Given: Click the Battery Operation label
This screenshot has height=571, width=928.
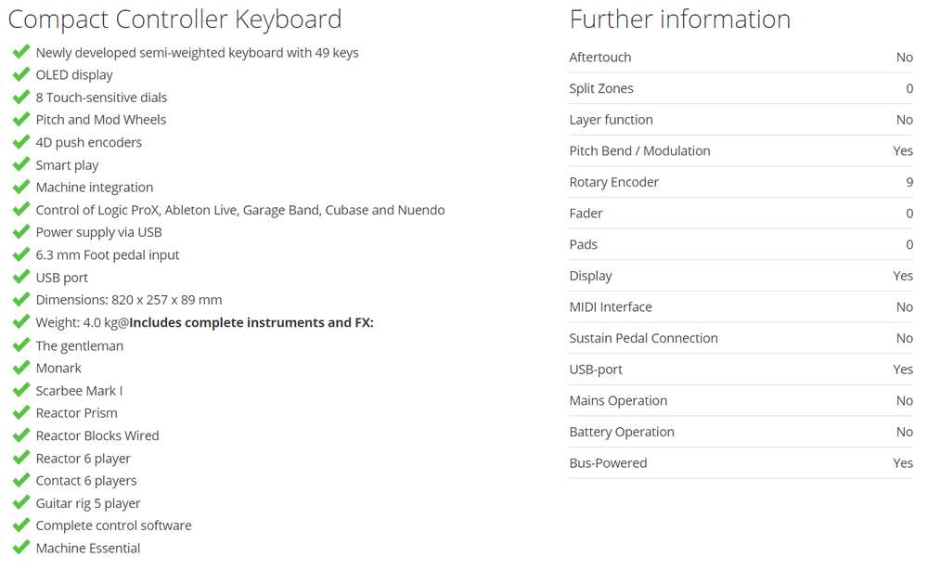Looking at the screenshot, I should tap(622, 432).
